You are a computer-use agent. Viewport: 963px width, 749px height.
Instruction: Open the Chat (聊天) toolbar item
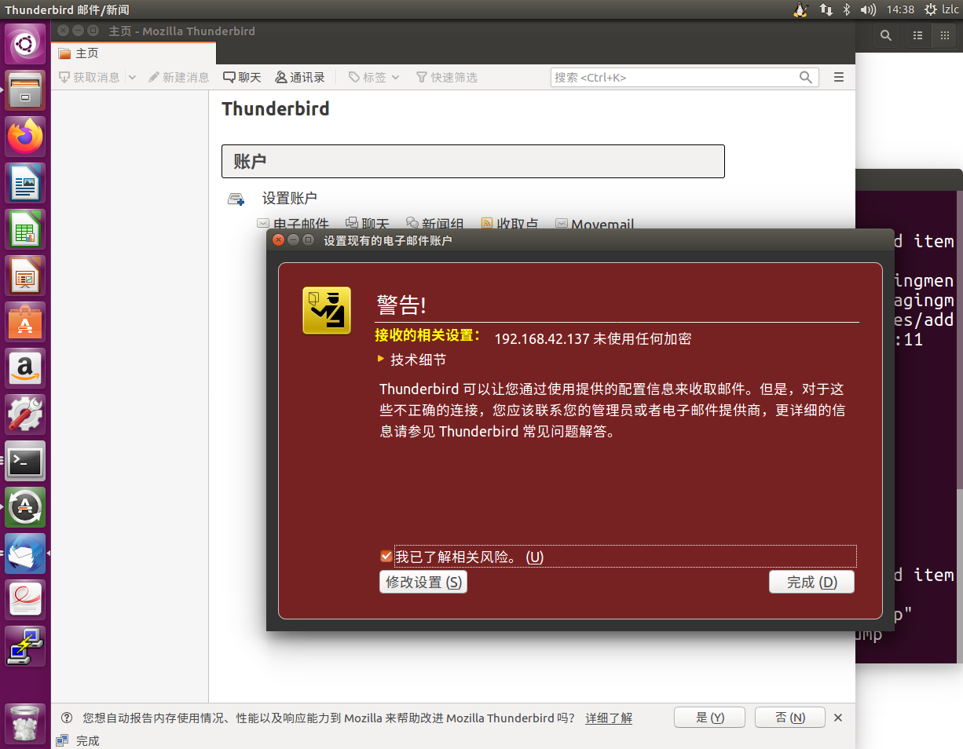click(x=242, y=77)
